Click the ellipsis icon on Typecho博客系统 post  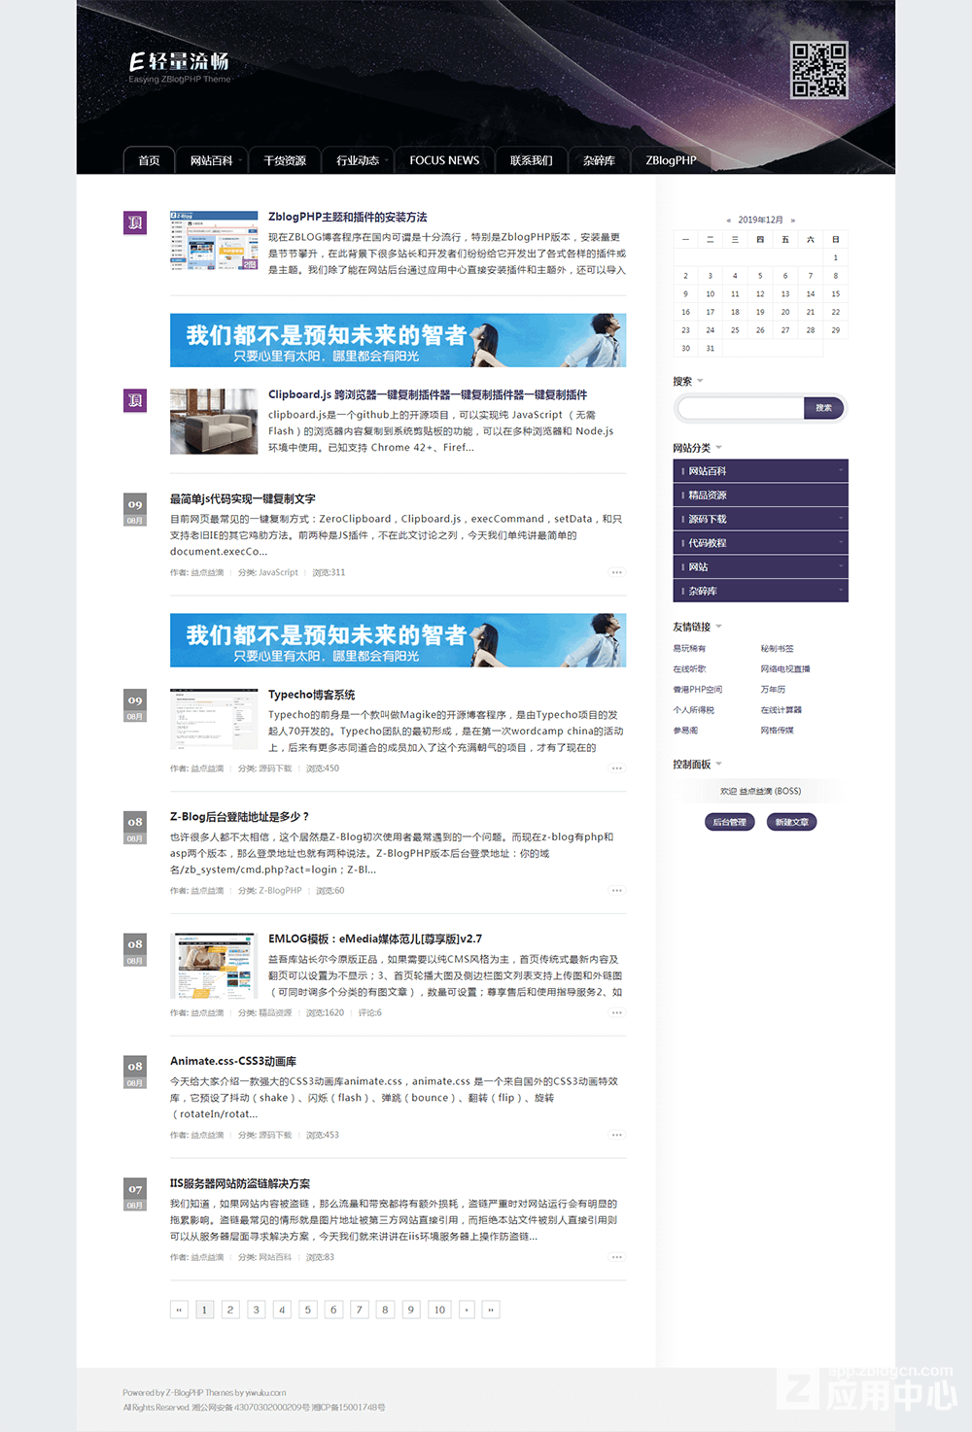pos(616,768)
